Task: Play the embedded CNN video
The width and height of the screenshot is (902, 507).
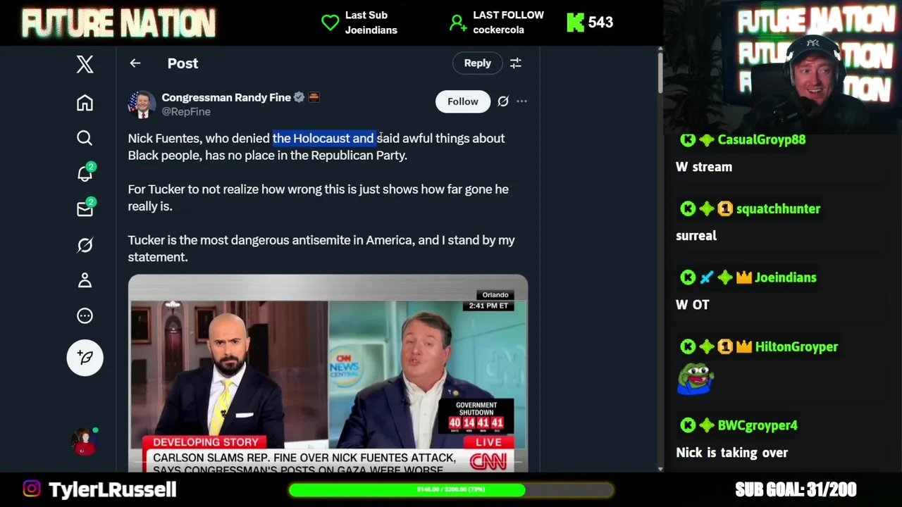Action: (x=328, y=373)
